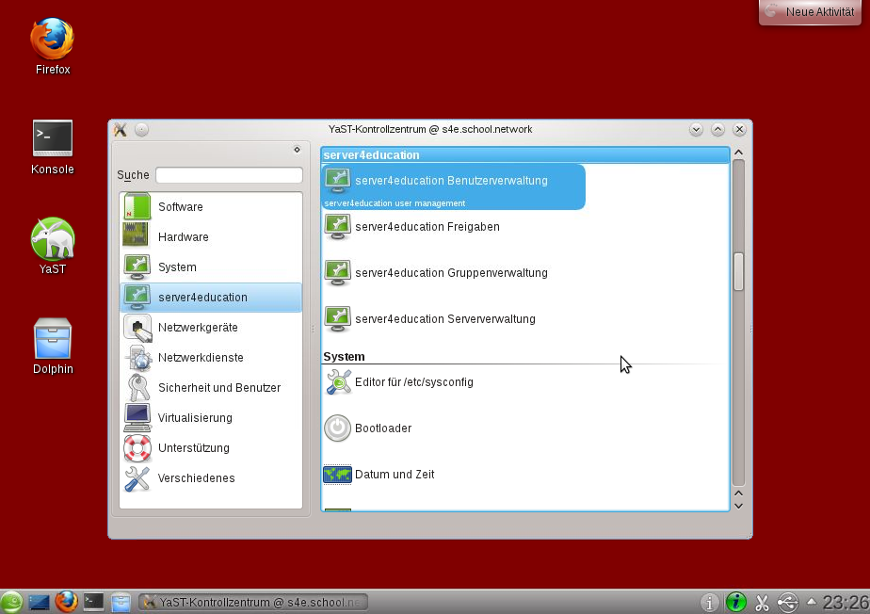
Task: Click into the Suche search field
Action: [229, 175]
